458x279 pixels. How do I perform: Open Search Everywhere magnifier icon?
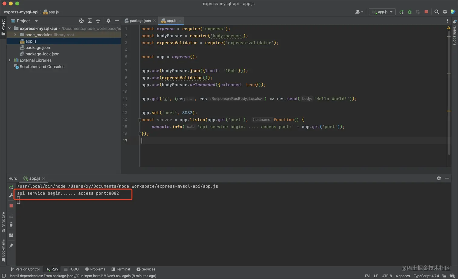pos(436,12)
